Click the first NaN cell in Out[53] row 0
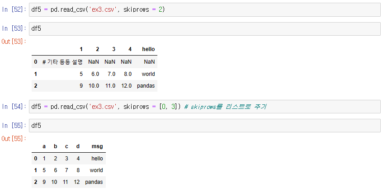Image resolution: width=383 pixels, height=192 pixels. pyautogui.click(x=94, y=62)
